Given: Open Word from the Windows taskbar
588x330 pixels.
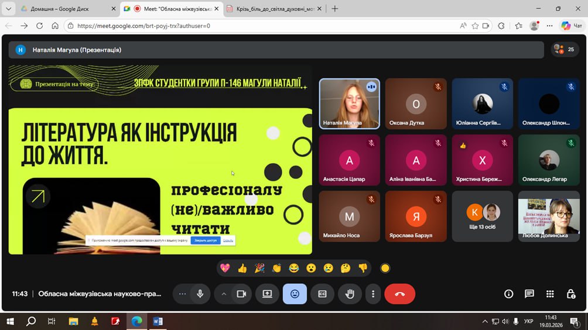Looking at the screenshot, I should pyautogui.click(x=157, y=321).
